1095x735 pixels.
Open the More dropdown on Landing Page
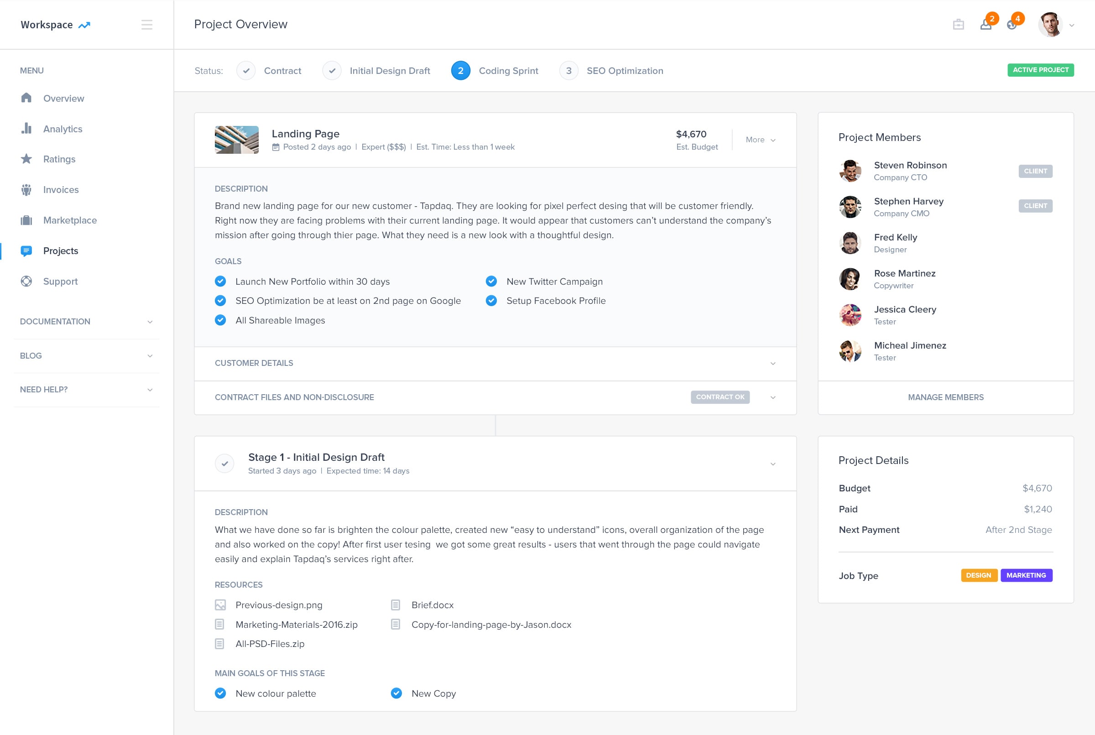coord(760,140)
